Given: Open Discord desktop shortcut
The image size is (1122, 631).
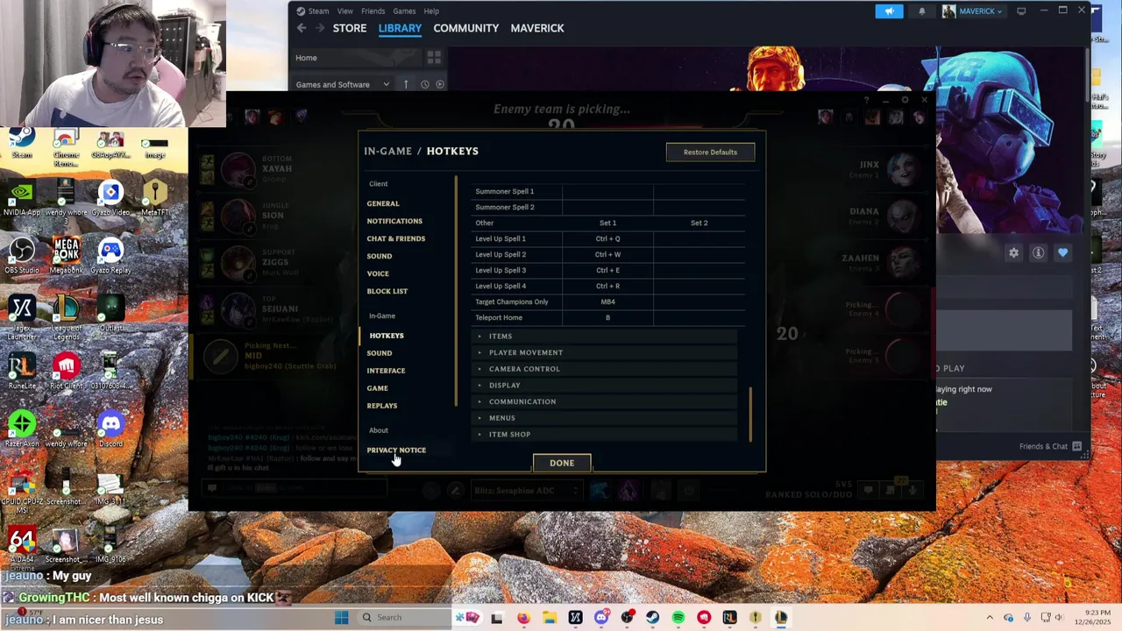Looking at the screenshot, I should pyautogui.click(x=110, y=429).
